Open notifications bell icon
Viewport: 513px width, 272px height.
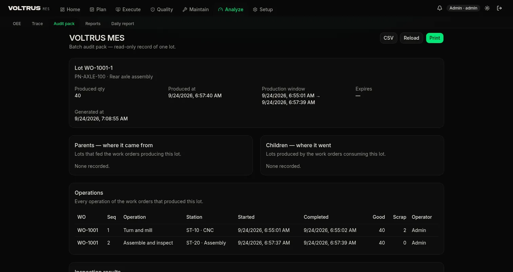(x=440, y=8)
